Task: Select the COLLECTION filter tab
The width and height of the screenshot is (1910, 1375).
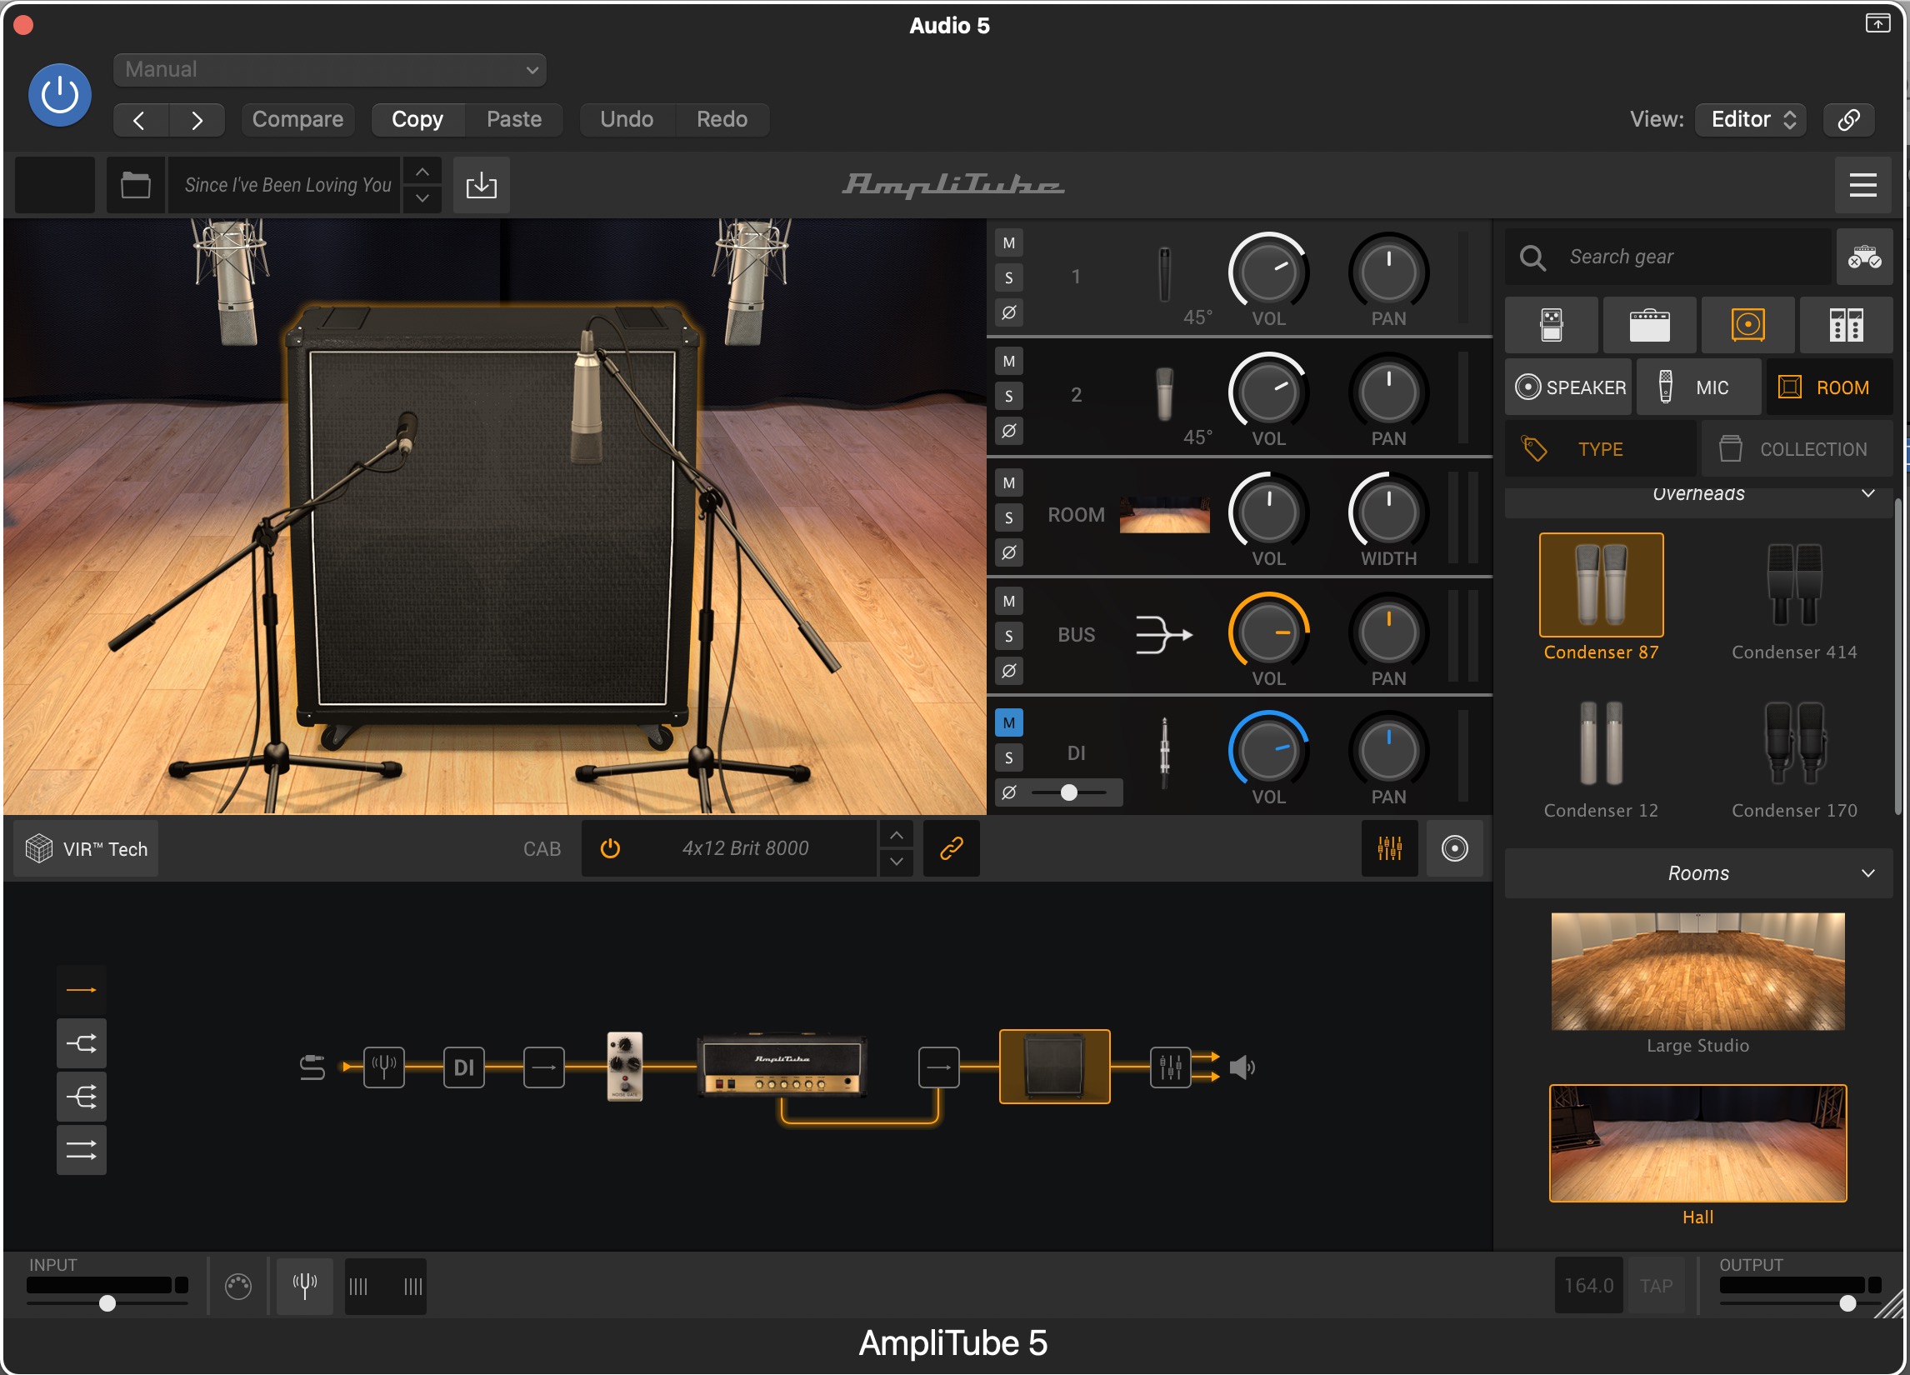Action: tap(1797, 449)
